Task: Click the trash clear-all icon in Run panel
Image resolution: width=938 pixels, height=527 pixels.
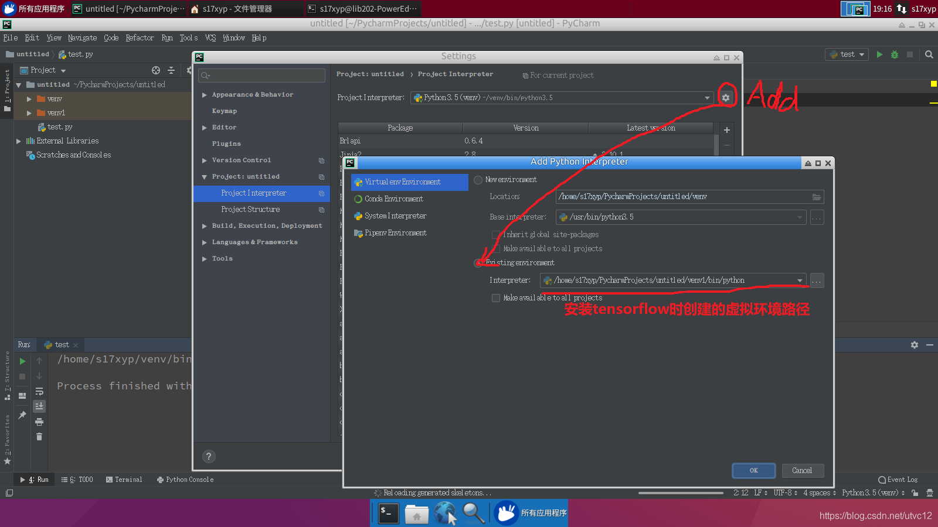Action: pos(39,437)
